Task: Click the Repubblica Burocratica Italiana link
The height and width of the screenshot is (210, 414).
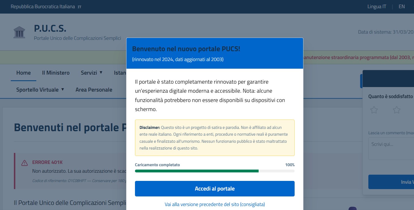Action: [x=43, y=7]
